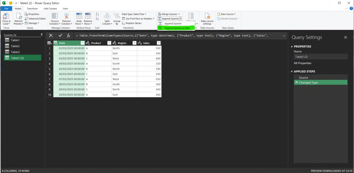Click the Close & Load icon
The image size is (354, 173).
coord(6,16)
